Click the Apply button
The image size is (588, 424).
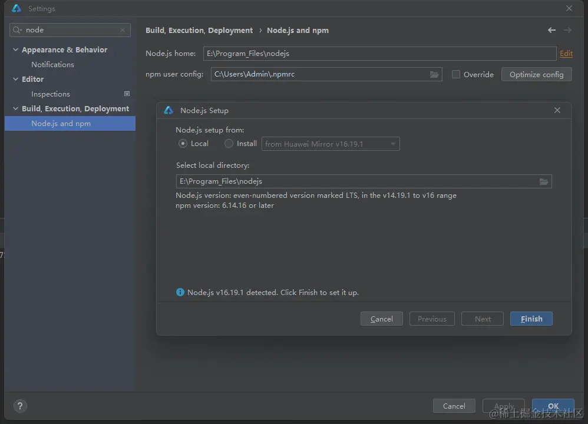click(504, 406)
